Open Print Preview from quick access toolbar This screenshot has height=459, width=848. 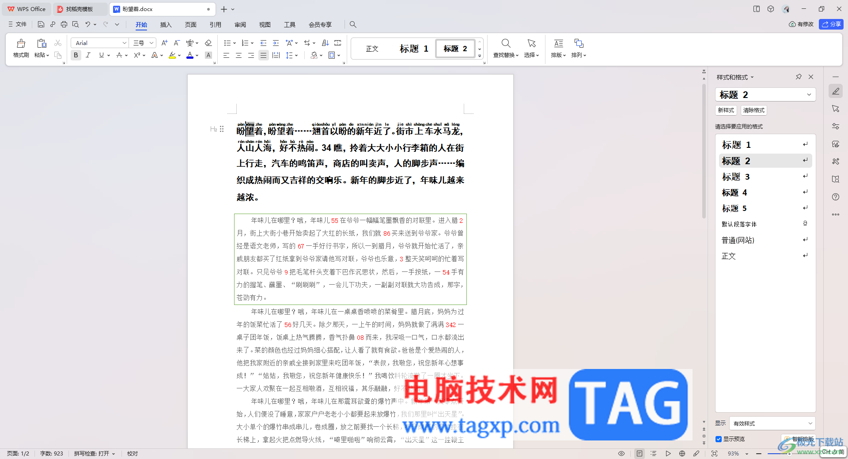click(76, 24)
